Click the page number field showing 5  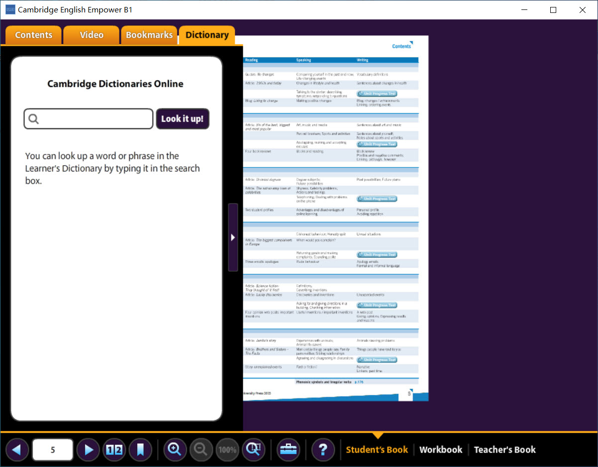[53, 450]
